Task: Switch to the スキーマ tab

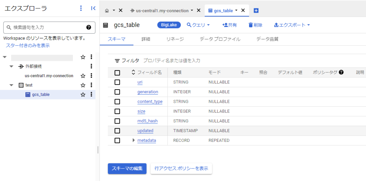Action: click(x=117, y=39)
